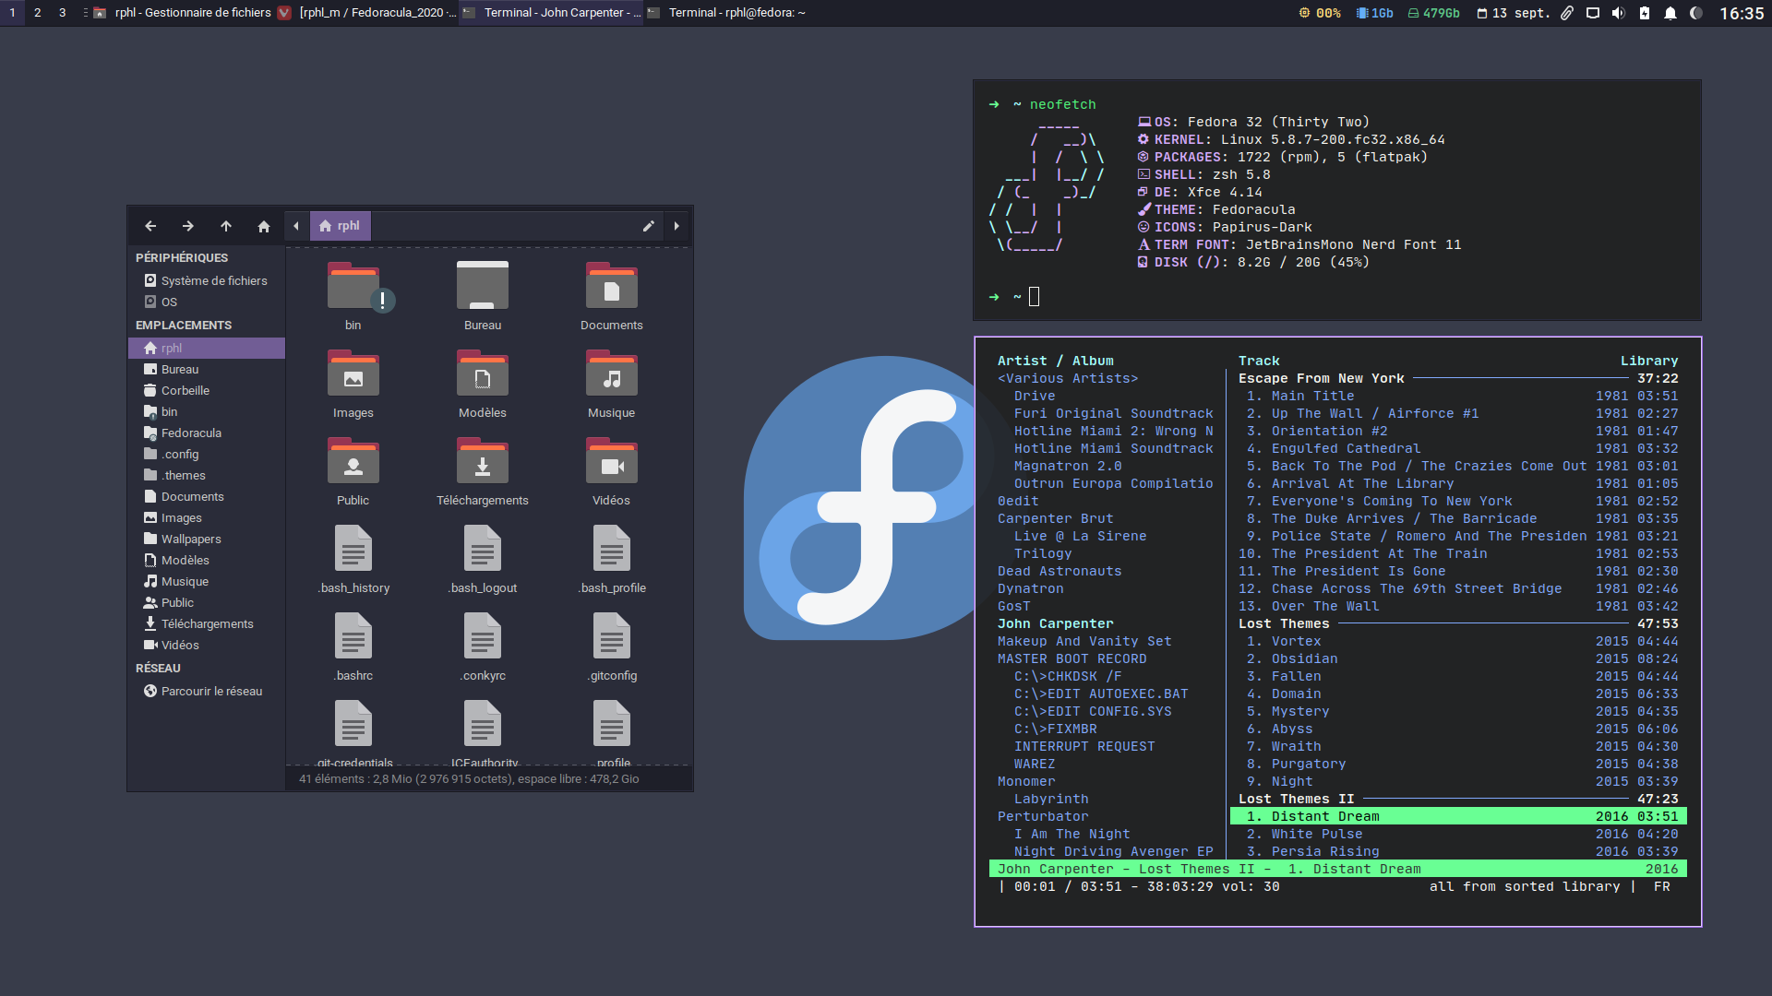This screenshot has height=996, width=1772.
Task: Click the notification bell icon
Action: (1670, 13)
